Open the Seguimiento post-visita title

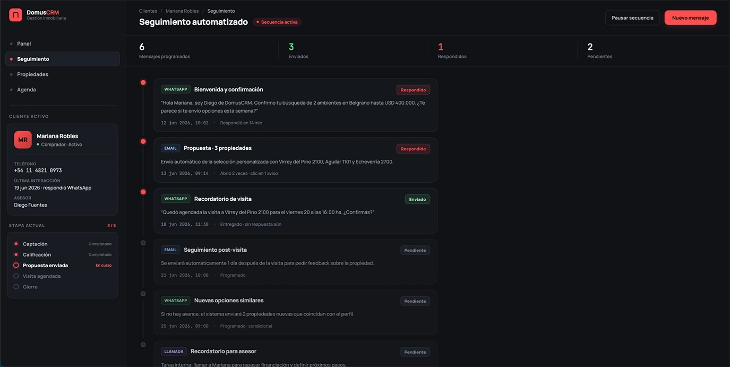(215, 250)
